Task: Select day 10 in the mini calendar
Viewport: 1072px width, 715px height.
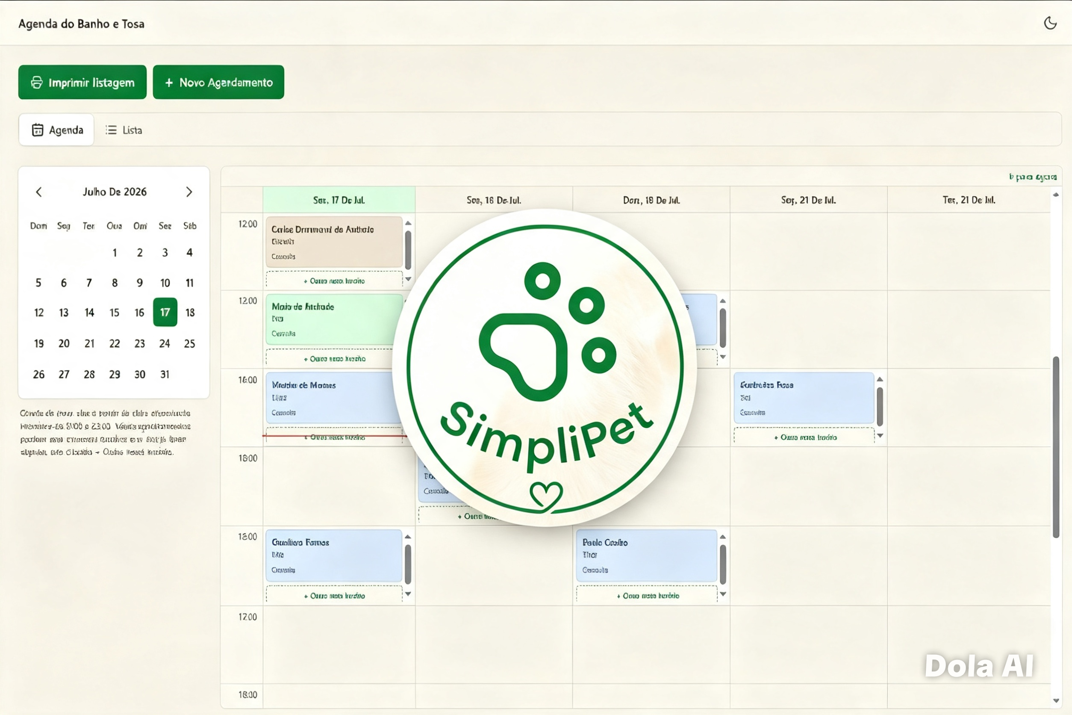Action: click(x=165, y=283)
